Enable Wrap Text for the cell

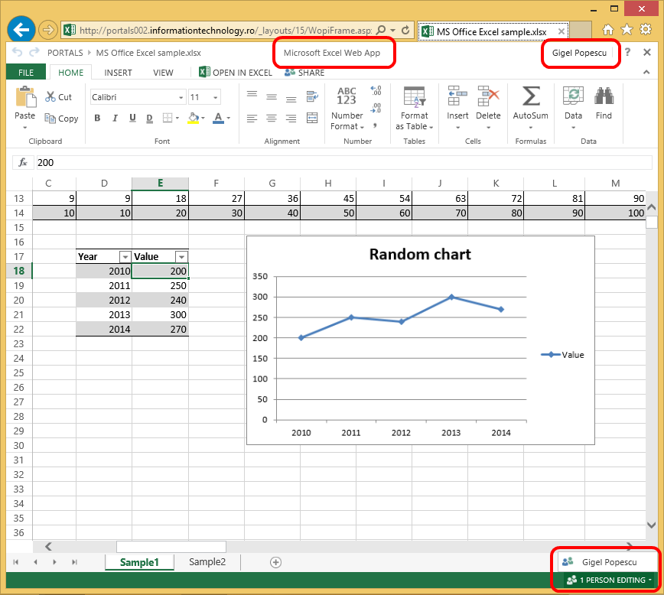click(313, 96)
